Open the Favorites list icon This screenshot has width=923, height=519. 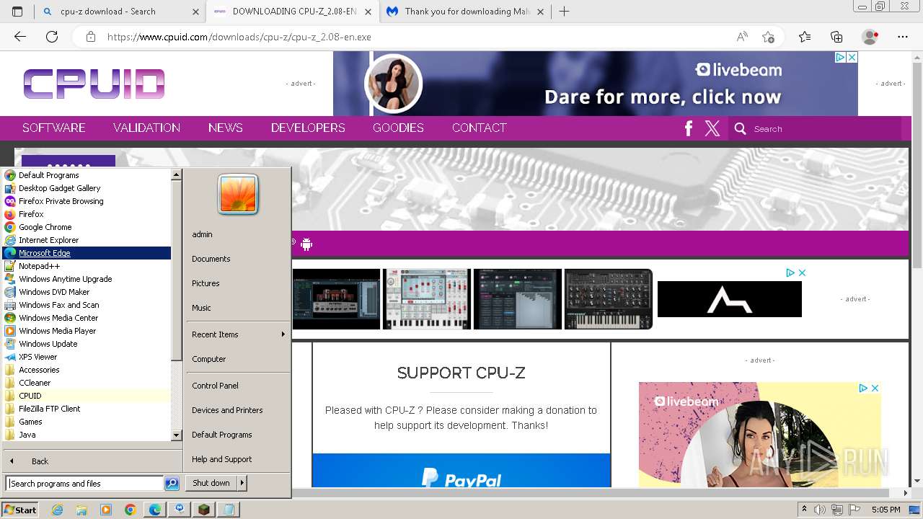tap(805, 37)
